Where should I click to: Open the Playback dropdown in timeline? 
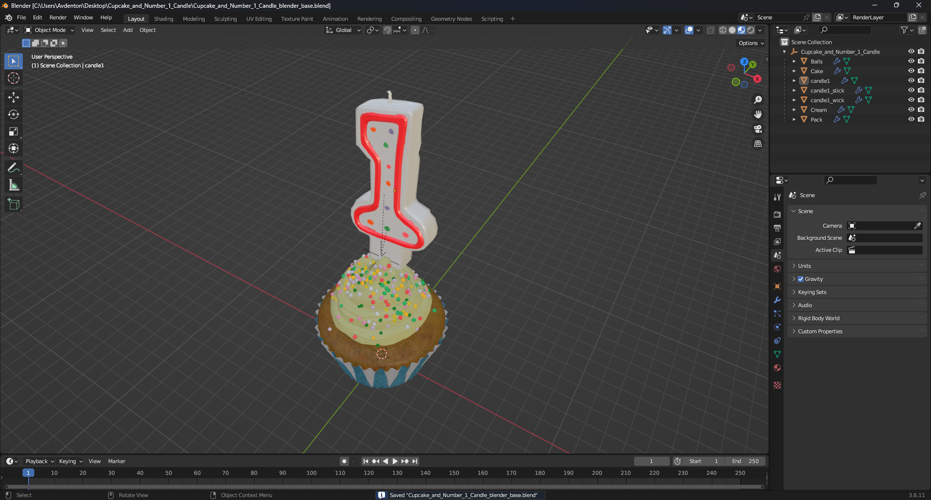coord(39,461)
